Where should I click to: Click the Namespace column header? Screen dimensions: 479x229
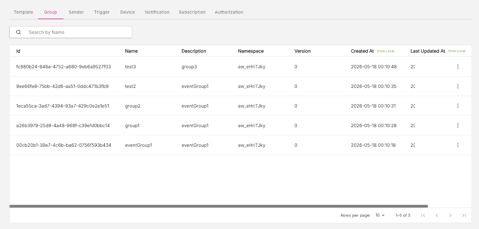pos(251,51)
